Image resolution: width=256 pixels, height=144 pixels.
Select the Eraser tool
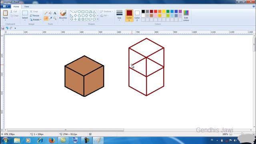pyautogui.click(x=46, y=18)
